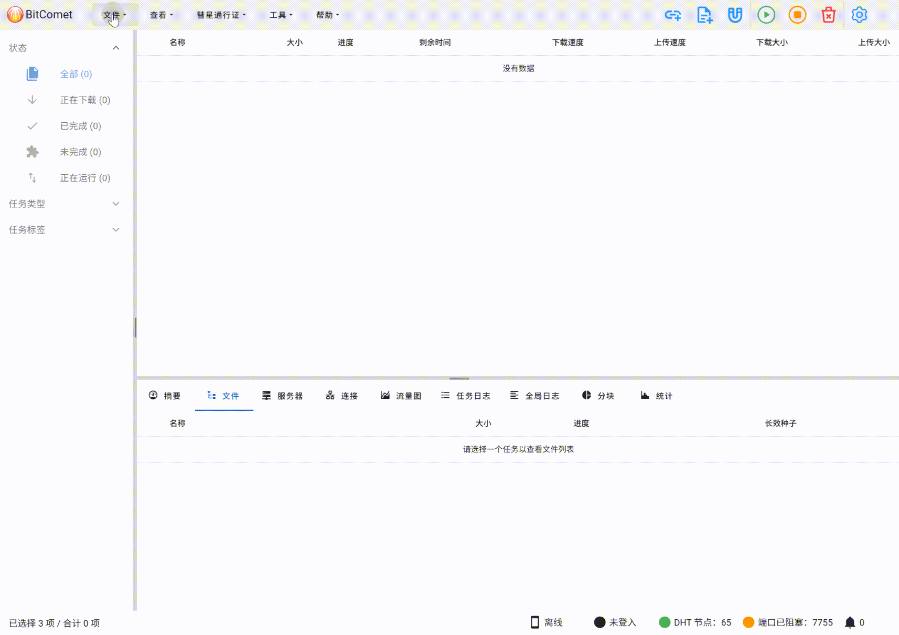Click the red delete task icon

[828, 15]
